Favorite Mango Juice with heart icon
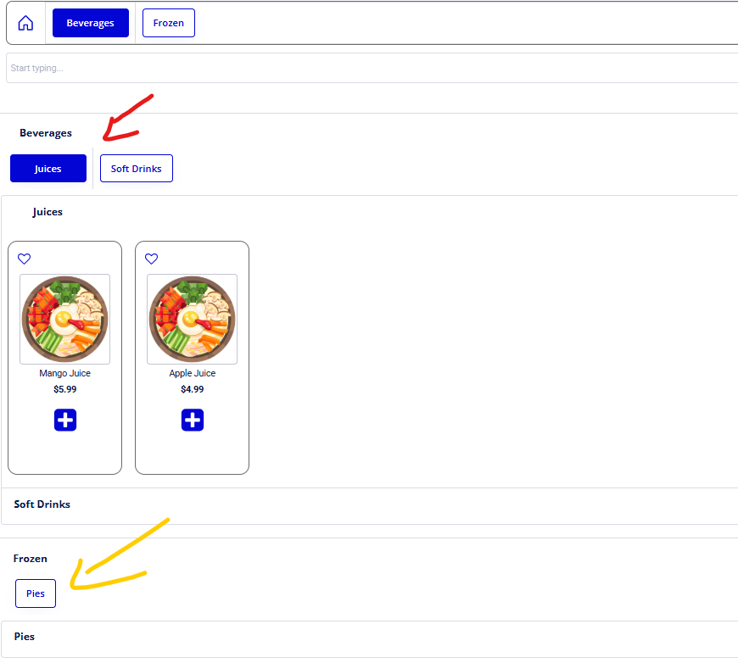Image resolution: width=738 pixels, height=663 pixels. click(24, 259)
